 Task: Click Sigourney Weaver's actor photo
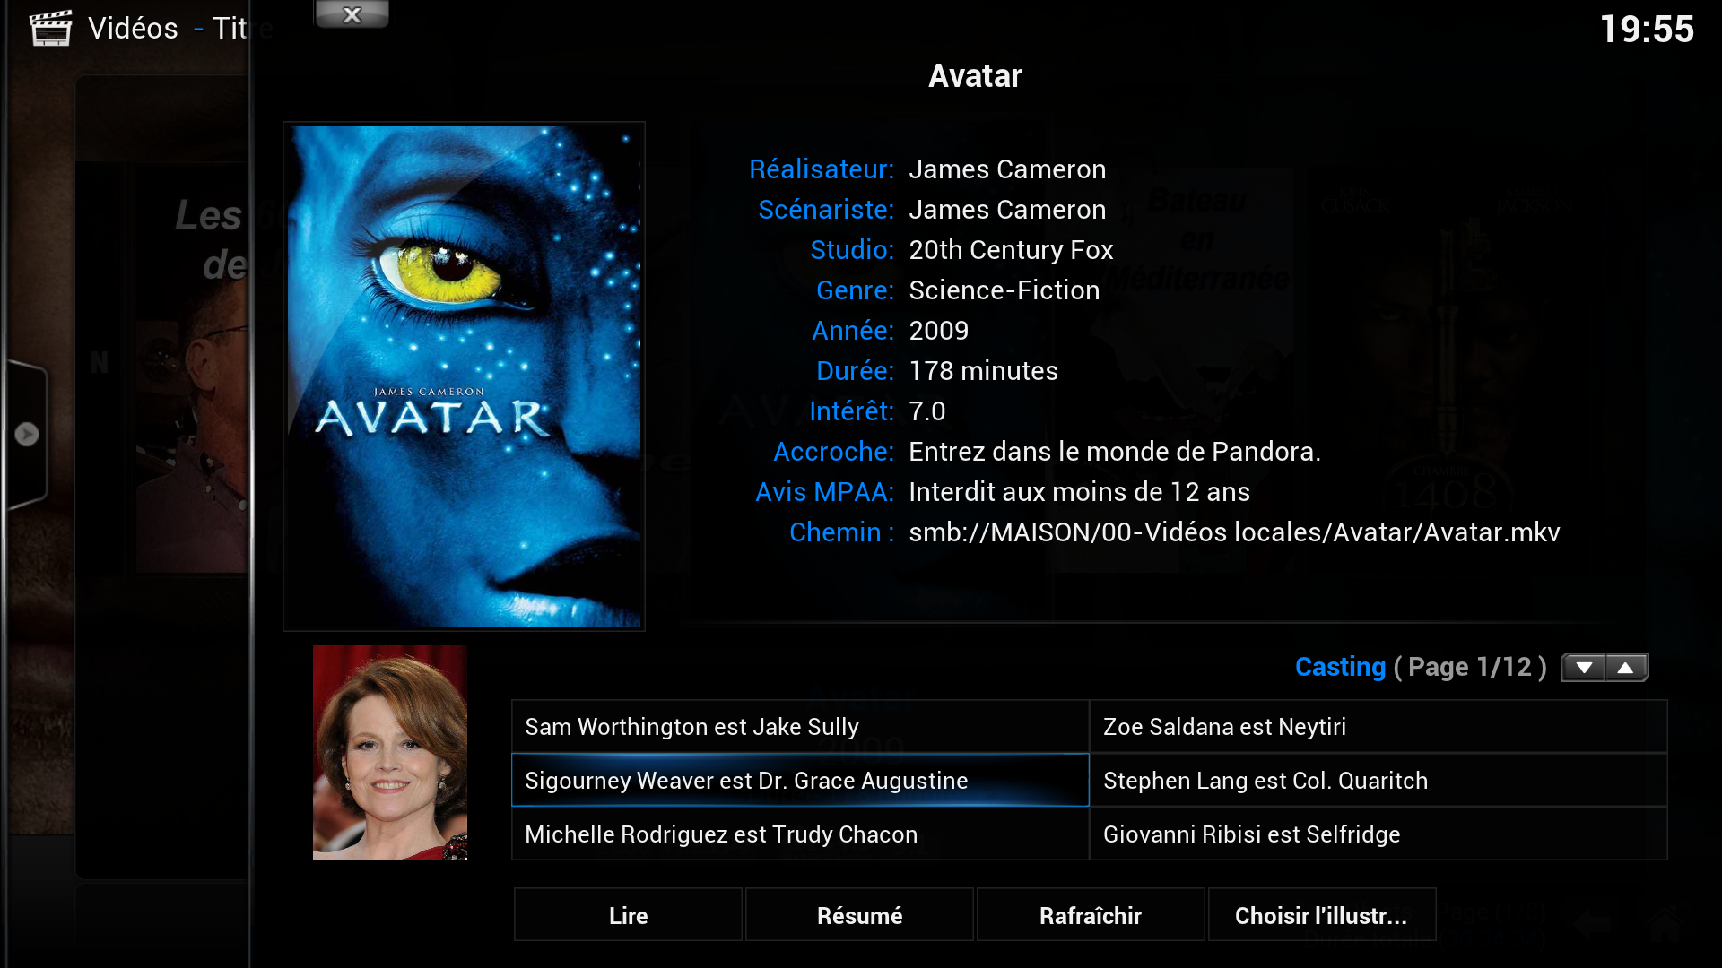click(390, 753)
